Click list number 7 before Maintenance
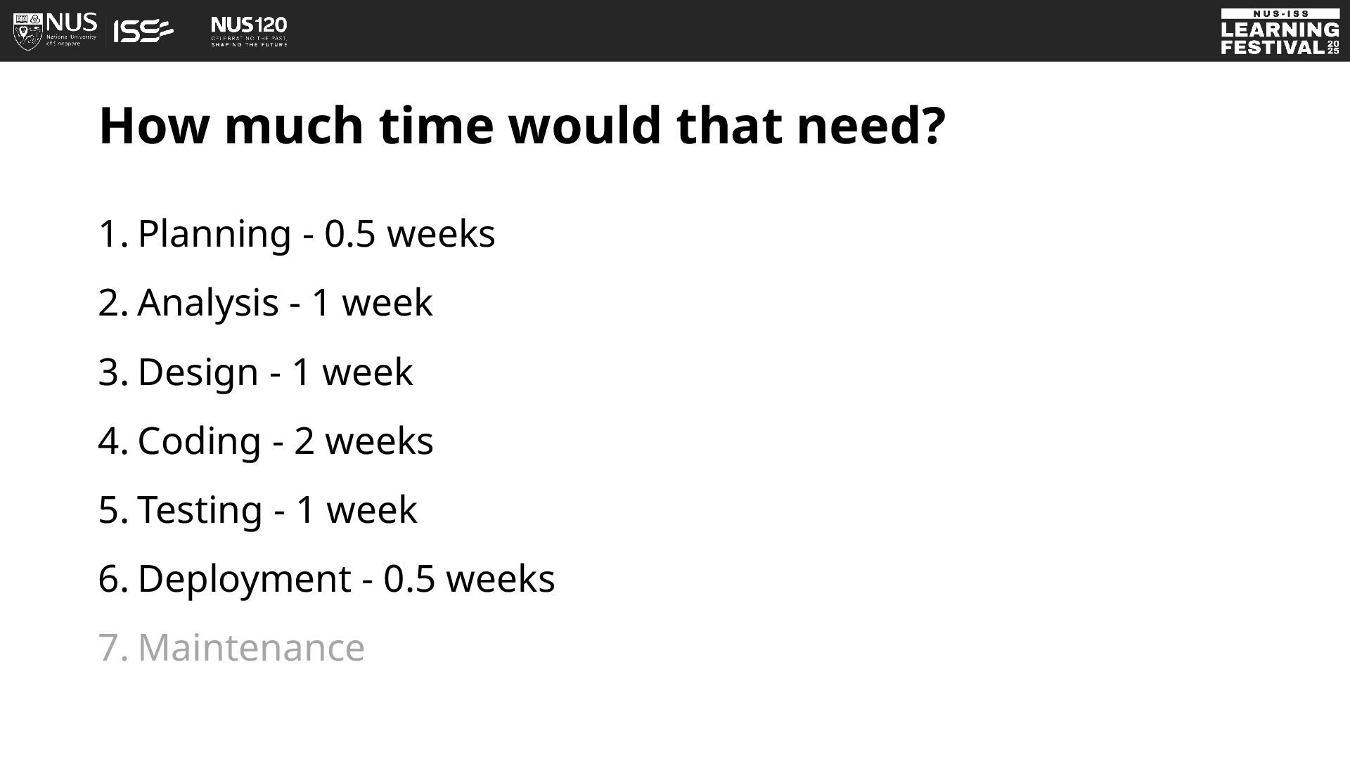1350x759 pixels. click(112, 647)
